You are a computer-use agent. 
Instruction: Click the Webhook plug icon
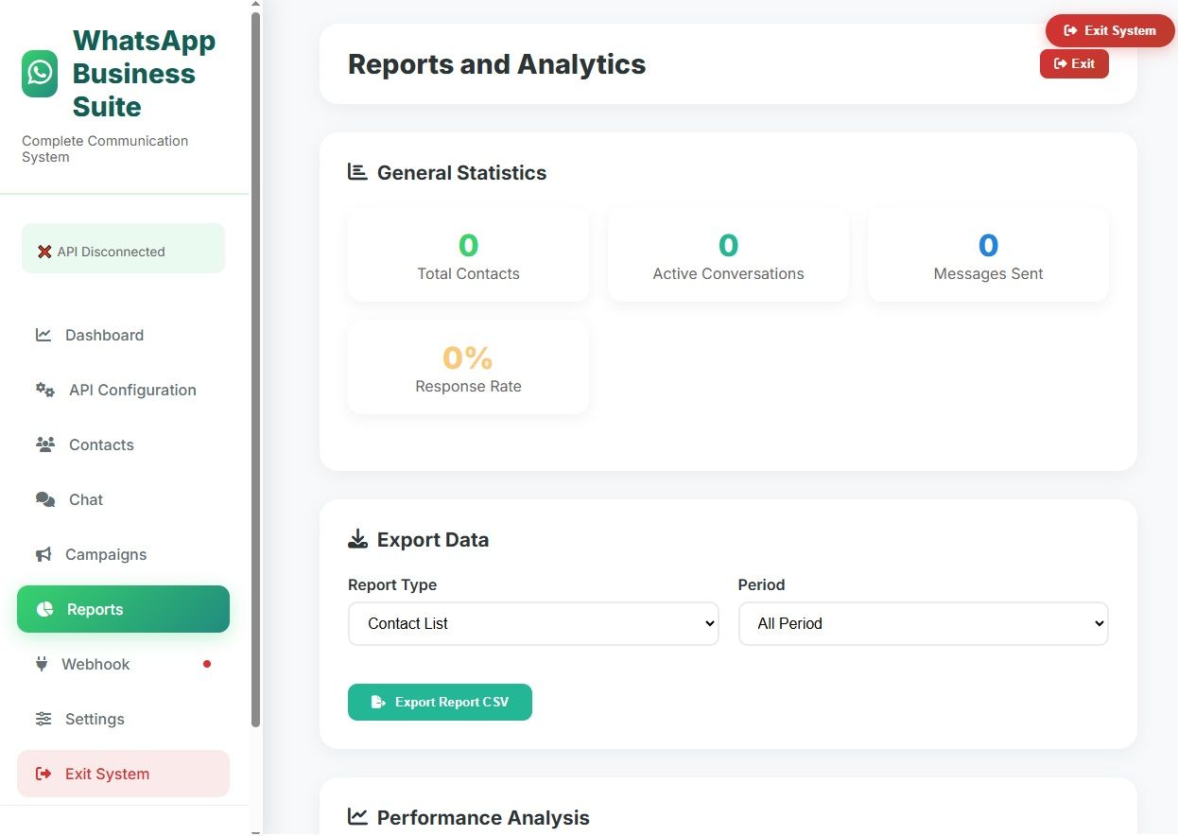[x=42, y=664]
